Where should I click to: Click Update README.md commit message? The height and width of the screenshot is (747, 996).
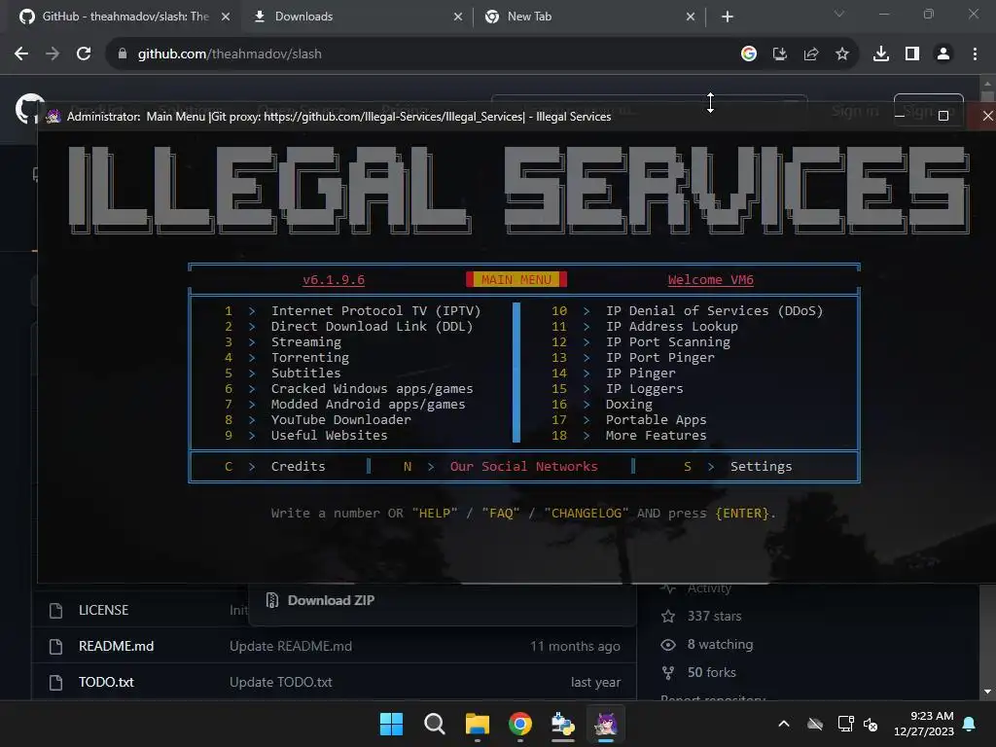291,646
